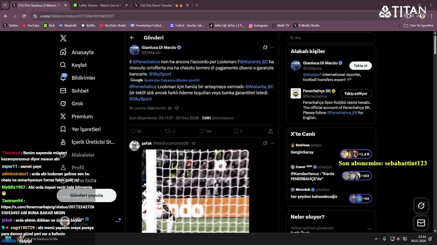
Task: Open more options on şafak's reply
Action: tap(272, 143)
